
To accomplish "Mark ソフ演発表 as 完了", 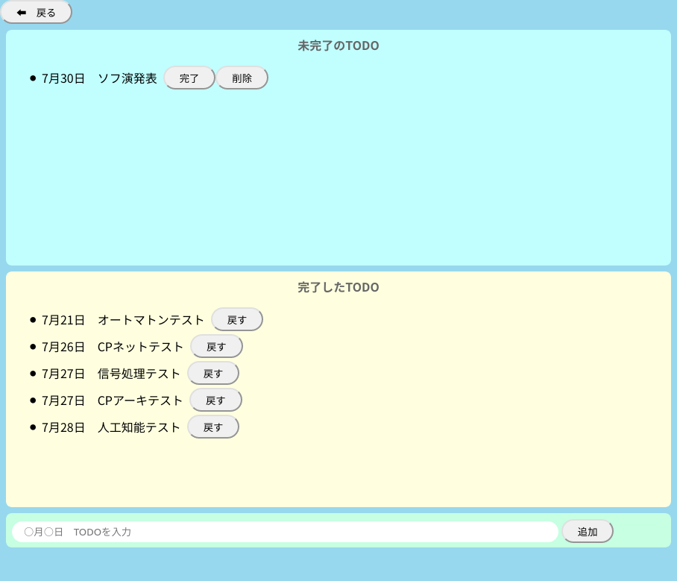I will [x=189, y=78].
